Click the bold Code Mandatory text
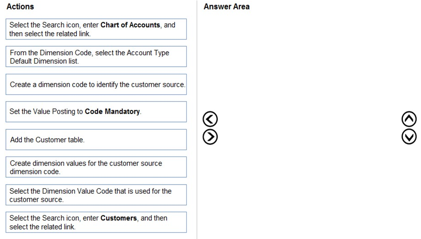 [112, 112]
